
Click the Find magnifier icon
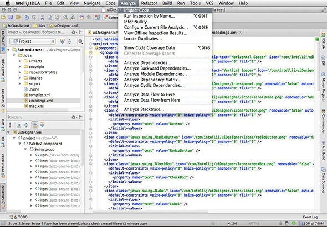(65, 18)
